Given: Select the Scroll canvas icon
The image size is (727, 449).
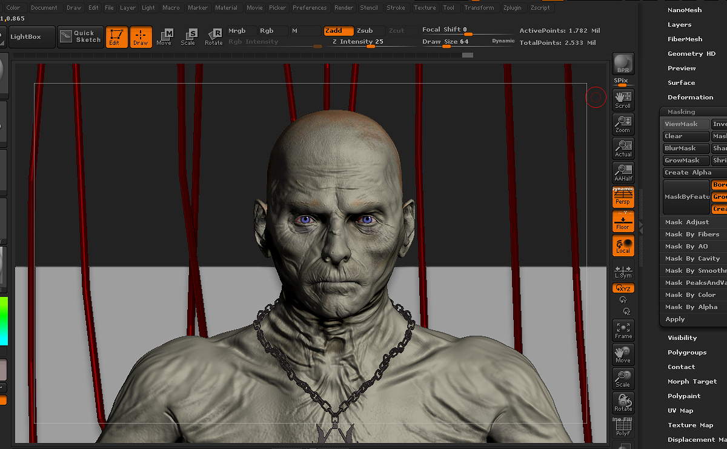Looking at the screenshot, I should [623, 100].
